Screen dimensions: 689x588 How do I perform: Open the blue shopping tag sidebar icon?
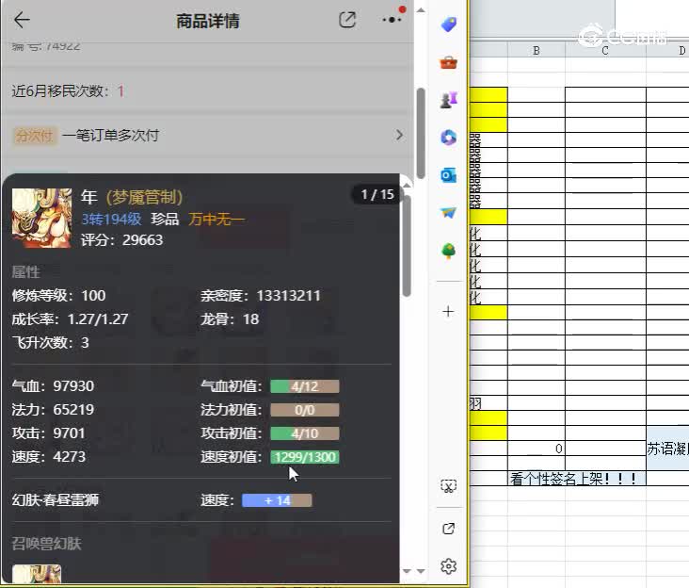[x=449, y=25]
